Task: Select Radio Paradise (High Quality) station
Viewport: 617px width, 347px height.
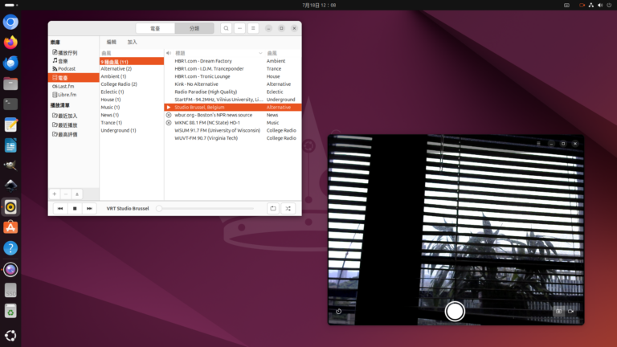Action: pos(233,92)
